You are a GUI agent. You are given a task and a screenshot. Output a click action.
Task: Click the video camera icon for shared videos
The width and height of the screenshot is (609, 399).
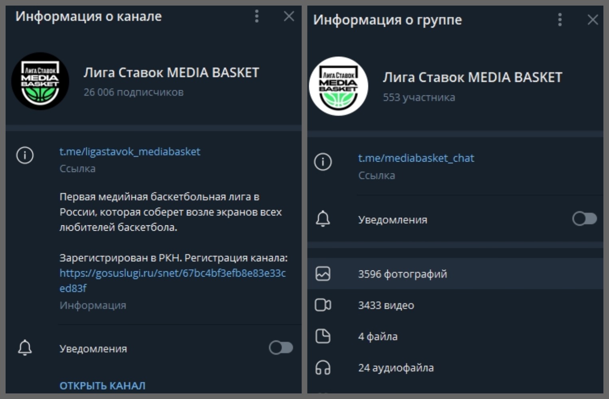324,305
